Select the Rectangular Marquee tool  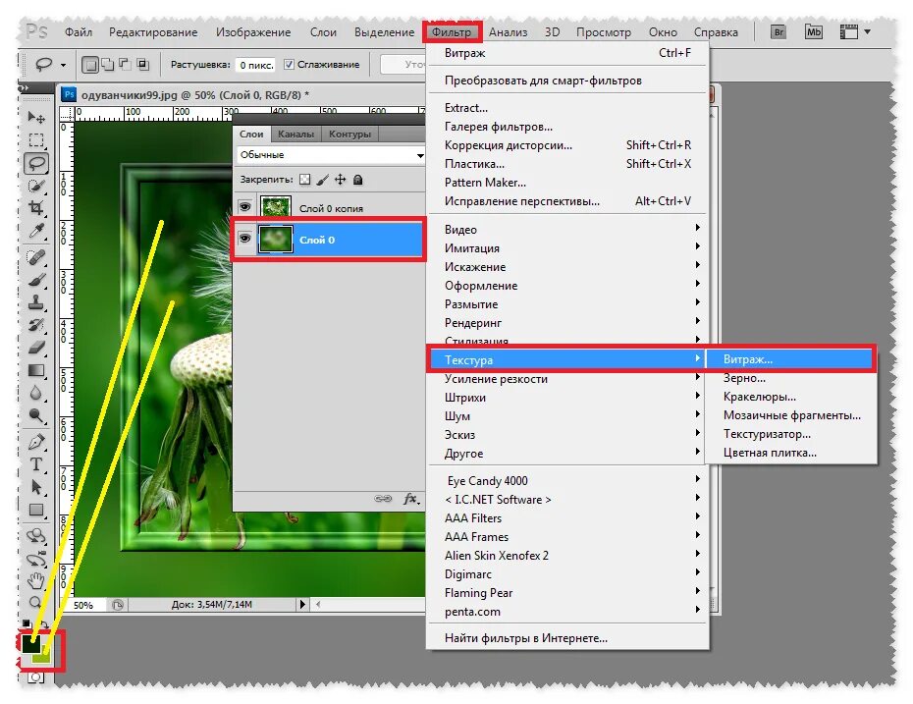click(36, 140)
